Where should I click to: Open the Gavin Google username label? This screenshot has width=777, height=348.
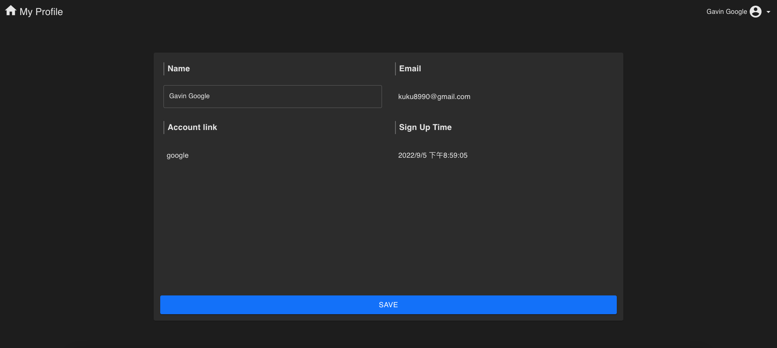point(726,12)
